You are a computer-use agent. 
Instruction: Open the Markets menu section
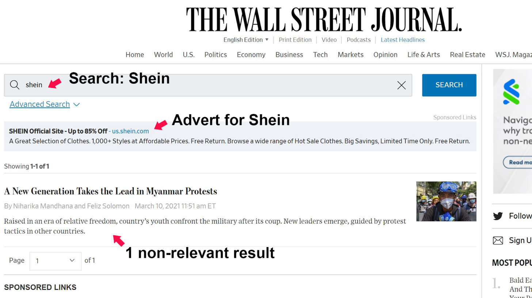coord(350,55)
